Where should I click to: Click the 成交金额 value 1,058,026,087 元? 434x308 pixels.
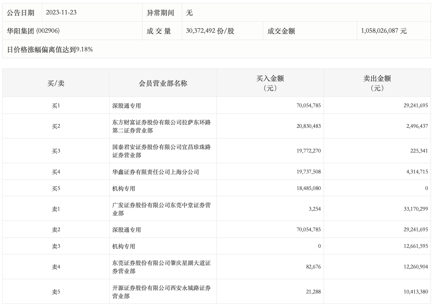[384, 31]
